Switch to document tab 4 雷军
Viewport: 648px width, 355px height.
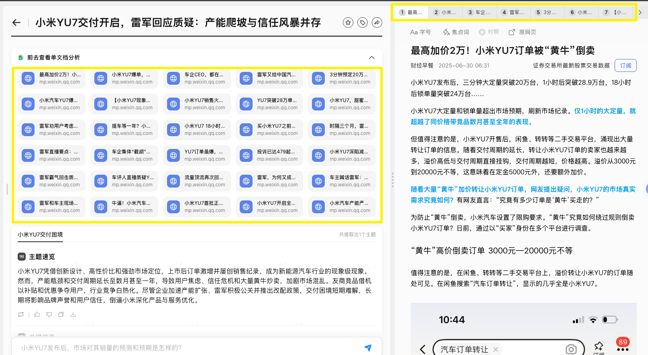coord(514,12)
